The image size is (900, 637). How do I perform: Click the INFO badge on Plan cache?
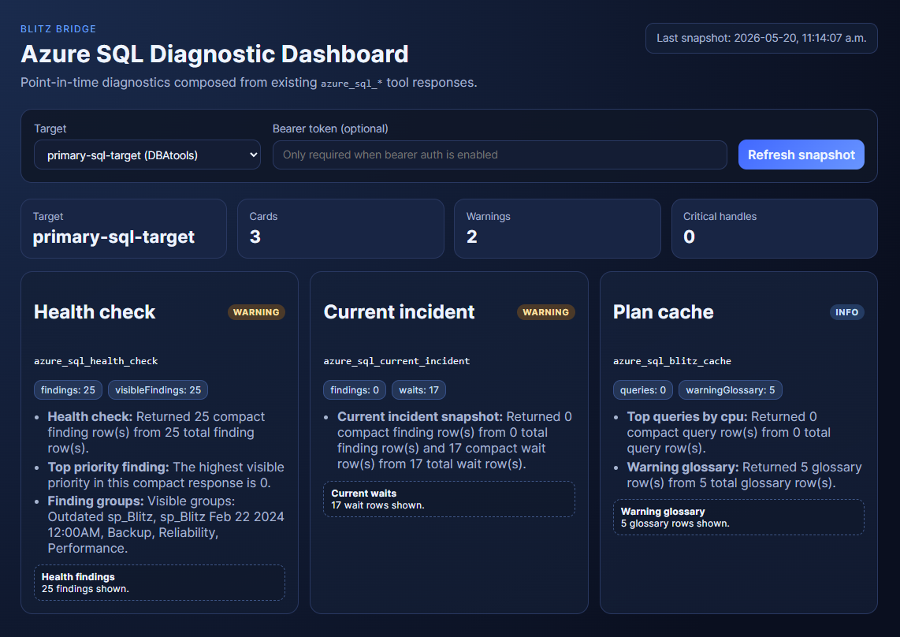[x=846, y=312]
